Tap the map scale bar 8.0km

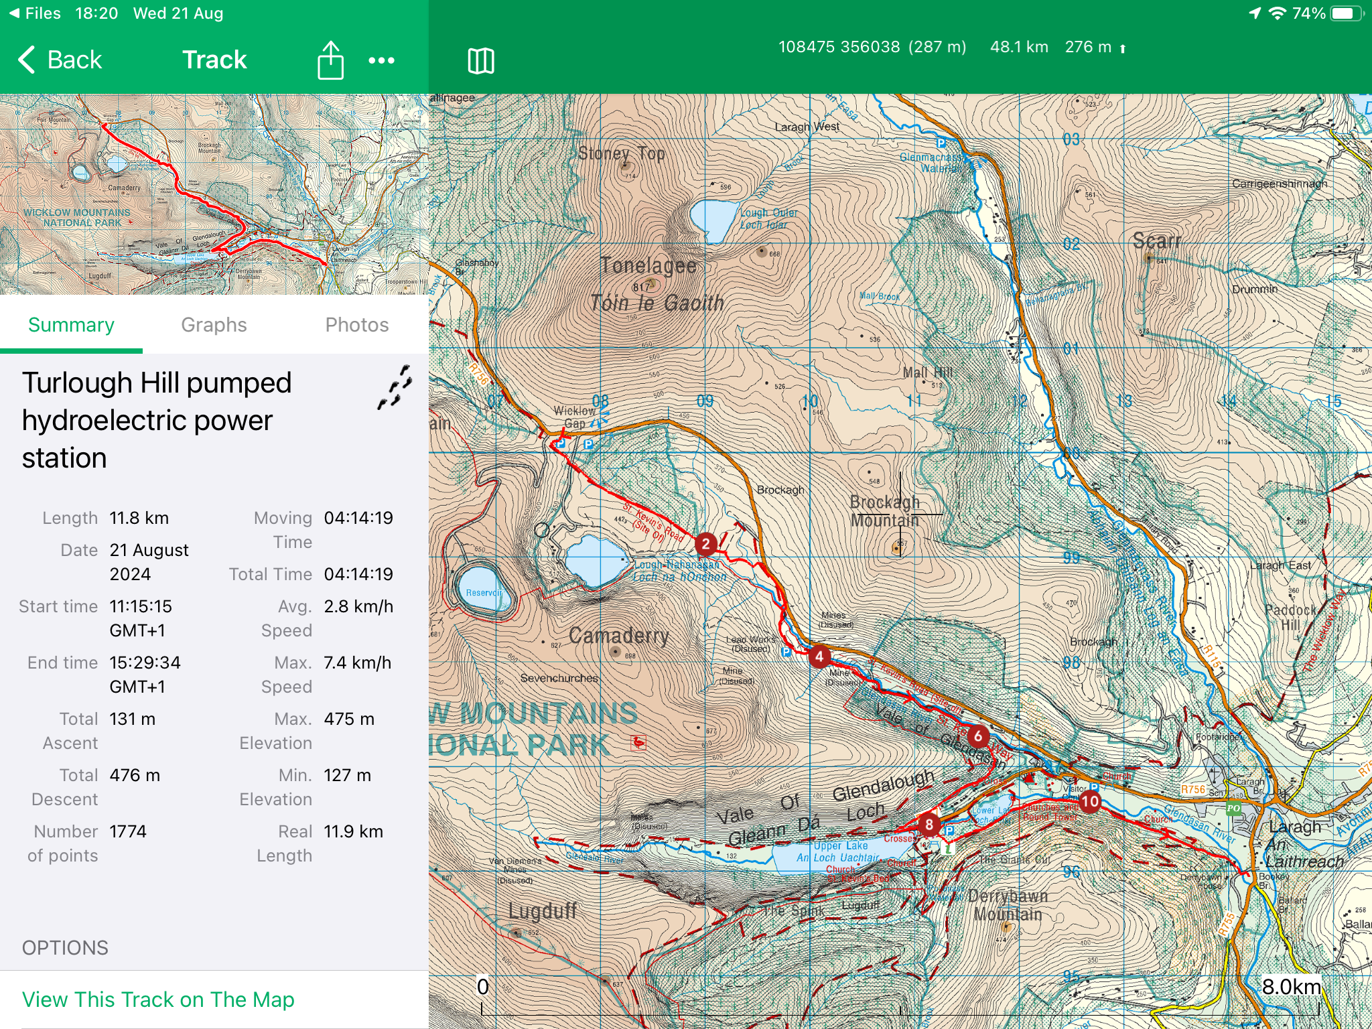point(1290,987)
